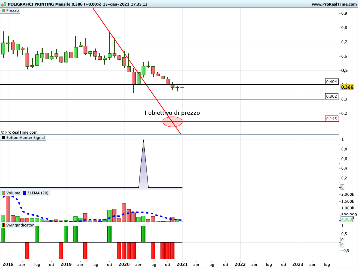Screen dimensions: 358x268
Task: Click the 2021 label on the time axis
Action: [182, 265]
